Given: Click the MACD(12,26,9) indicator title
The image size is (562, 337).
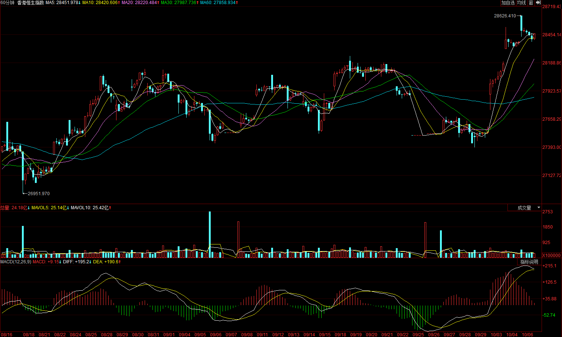Looking at the screenshot, I should point(16,262).
